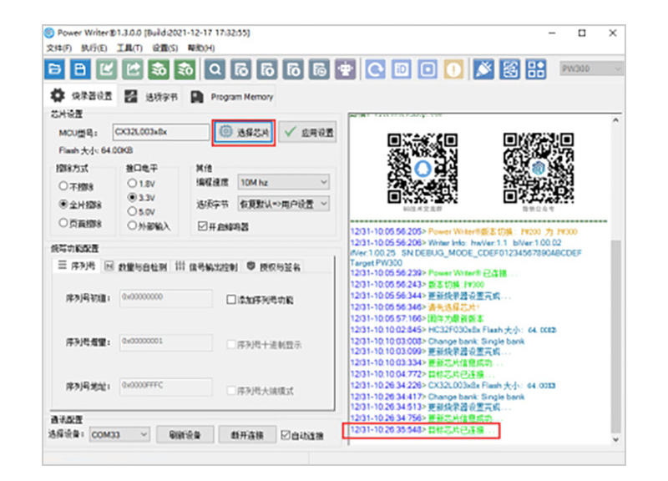Viewport: 668px width, 481px height.
Task: Toggle the 开启蜂鸣器 buzzer checkbox
Action: [x=202, y=225]
